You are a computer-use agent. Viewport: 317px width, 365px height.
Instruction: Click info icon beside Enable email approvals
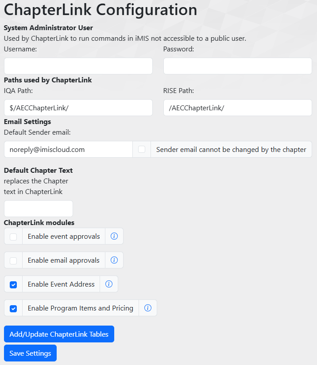(114, 260)
